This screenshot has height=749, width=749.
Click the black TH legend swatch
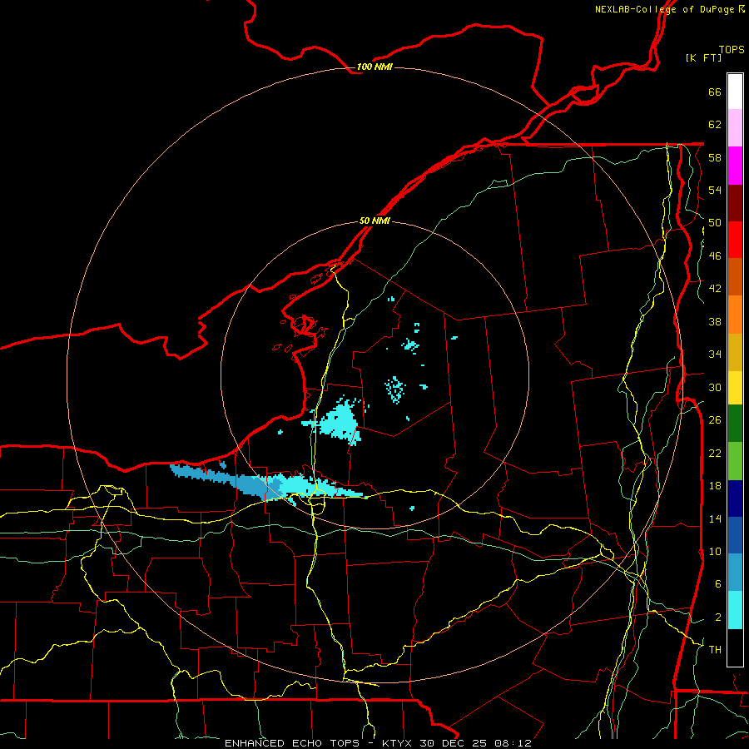(735, 647)
